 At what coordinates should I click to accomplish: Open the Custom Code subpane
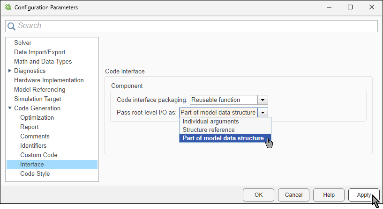pyautogui.click(x=39, y=155)
